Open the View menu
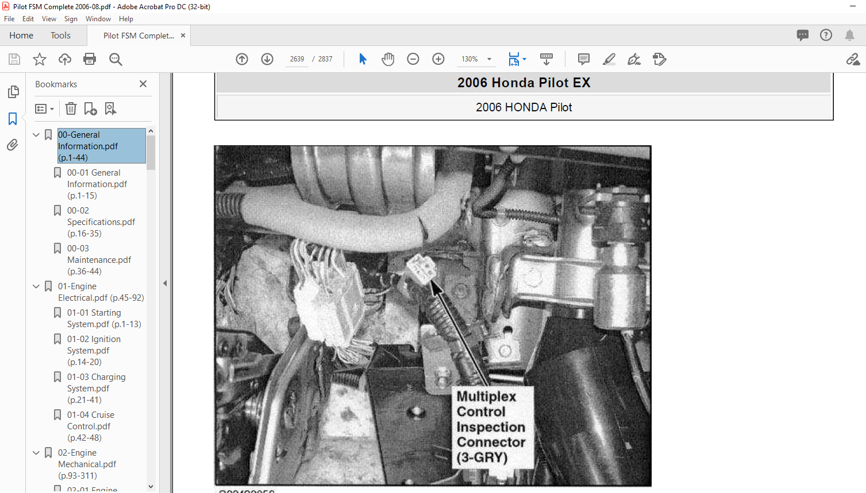Image resolution: width=866 pixels, height=493 pixels. [x=49, y=19]
